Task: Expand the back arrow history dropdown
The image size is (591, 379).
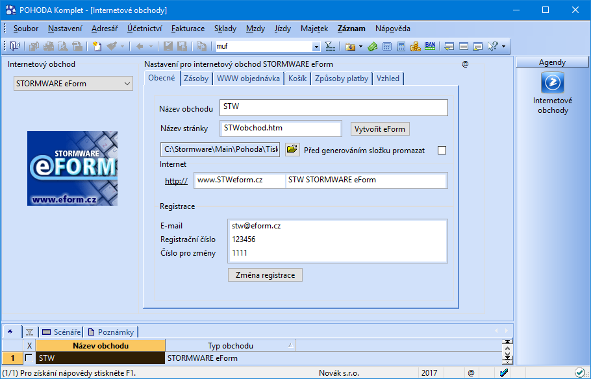Action: (151, 47)
